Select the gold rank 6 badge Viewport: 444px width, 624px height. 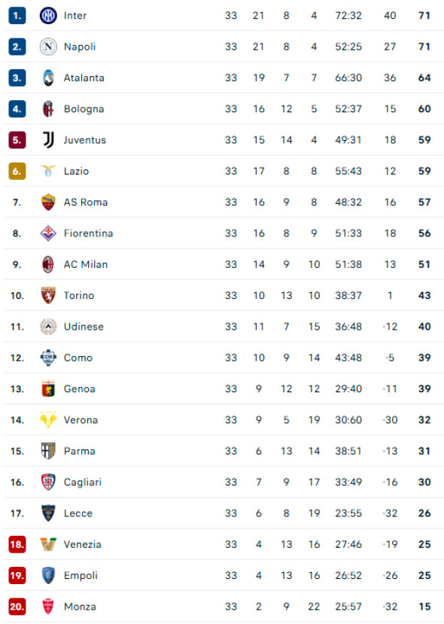[17, 171]
